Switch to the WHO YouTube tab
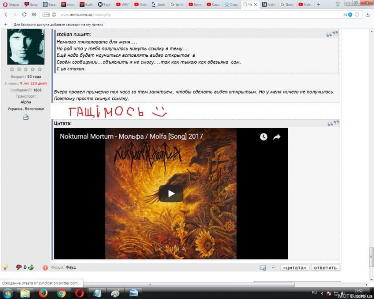Screen dimensions: 374x299 point(123,4)
